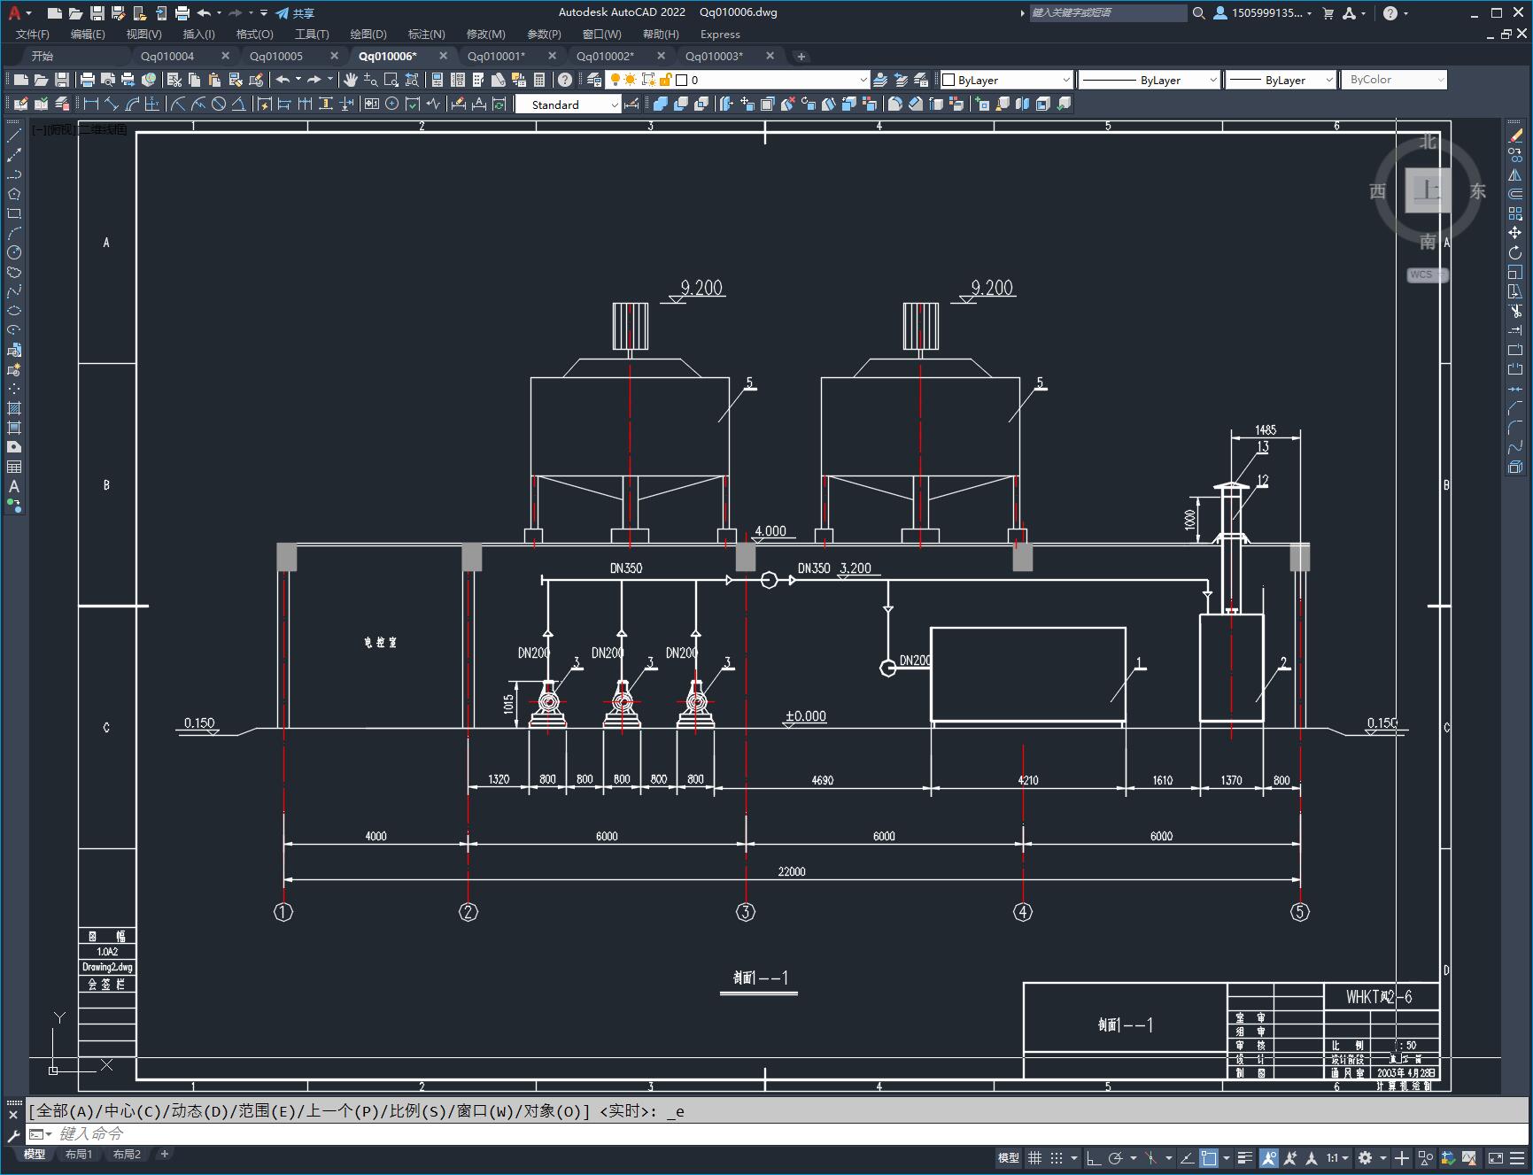Screen dimensions: 1533x1175
Task: Open the QuickCalc calculator
Action: pos(539,80)
